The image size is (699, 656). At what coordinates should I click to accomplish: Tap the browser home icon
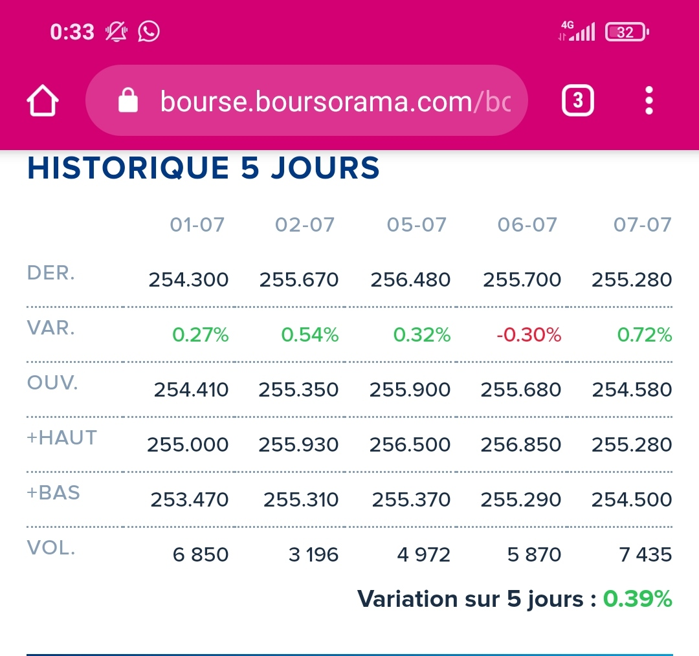(43, 102)
